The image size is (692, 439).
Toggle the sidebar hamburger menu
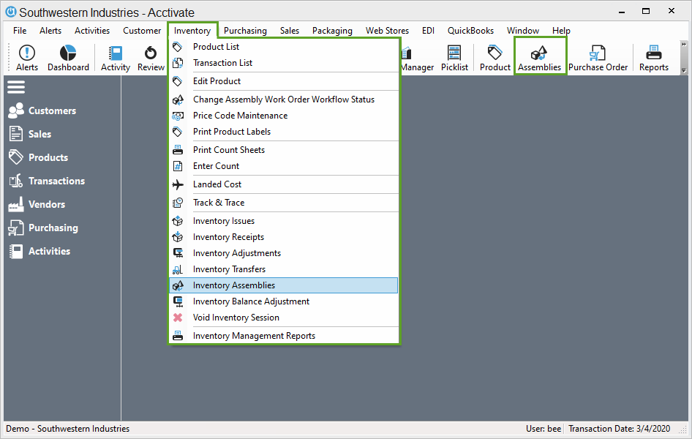16,87
